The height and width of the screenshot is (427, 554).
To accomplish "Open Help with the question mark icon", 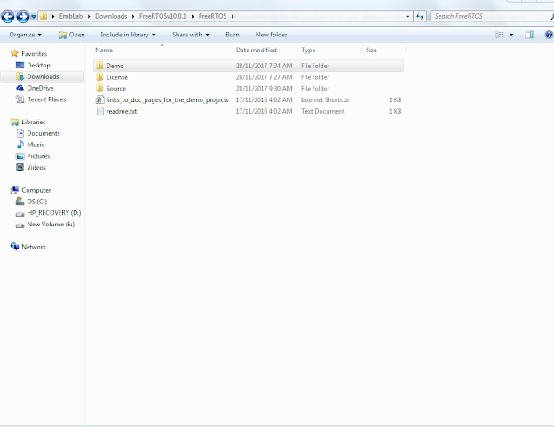I will tap(549, 35).
